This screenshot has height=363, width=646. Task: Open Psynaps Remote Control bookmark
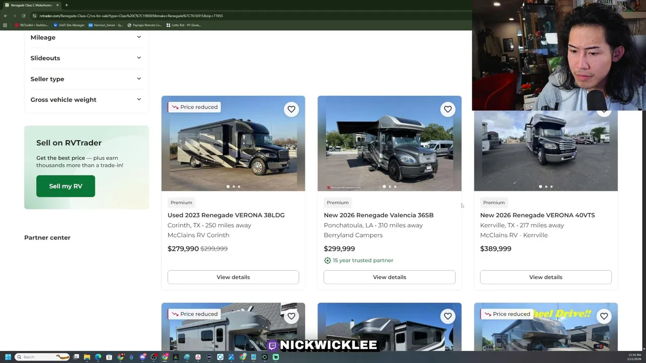(x=144, y=25)
